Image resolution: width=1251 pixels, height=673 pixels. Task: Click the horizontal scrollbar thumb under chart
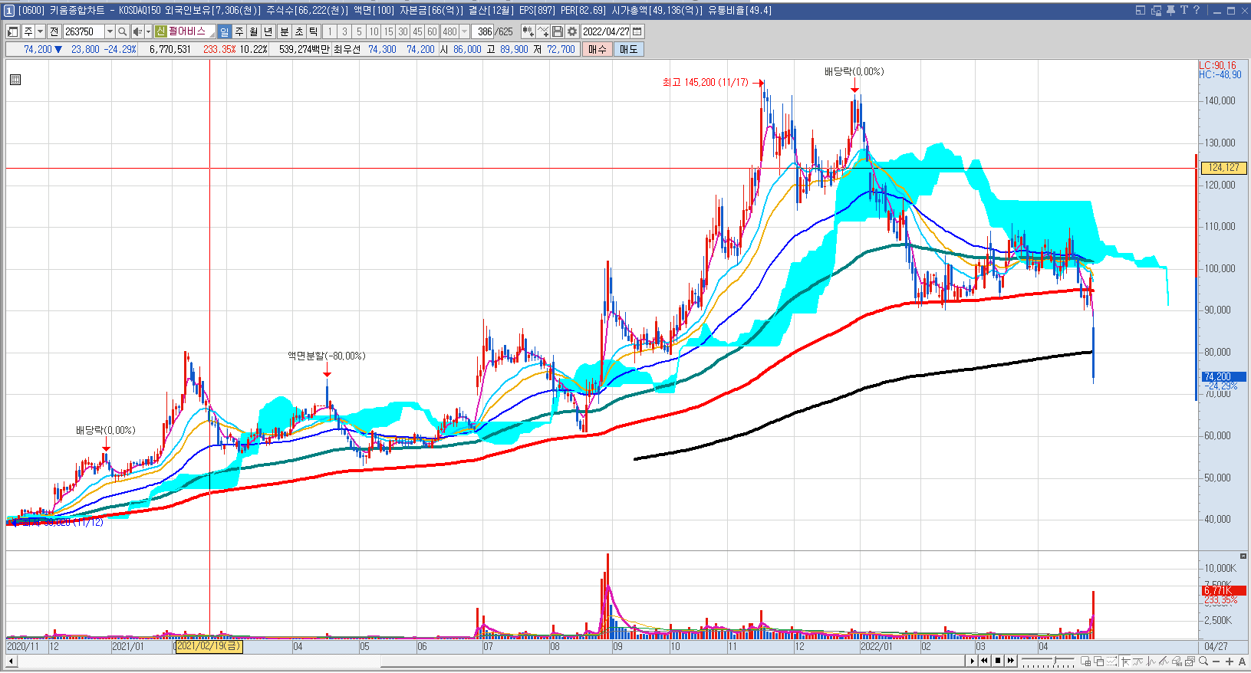673,661
